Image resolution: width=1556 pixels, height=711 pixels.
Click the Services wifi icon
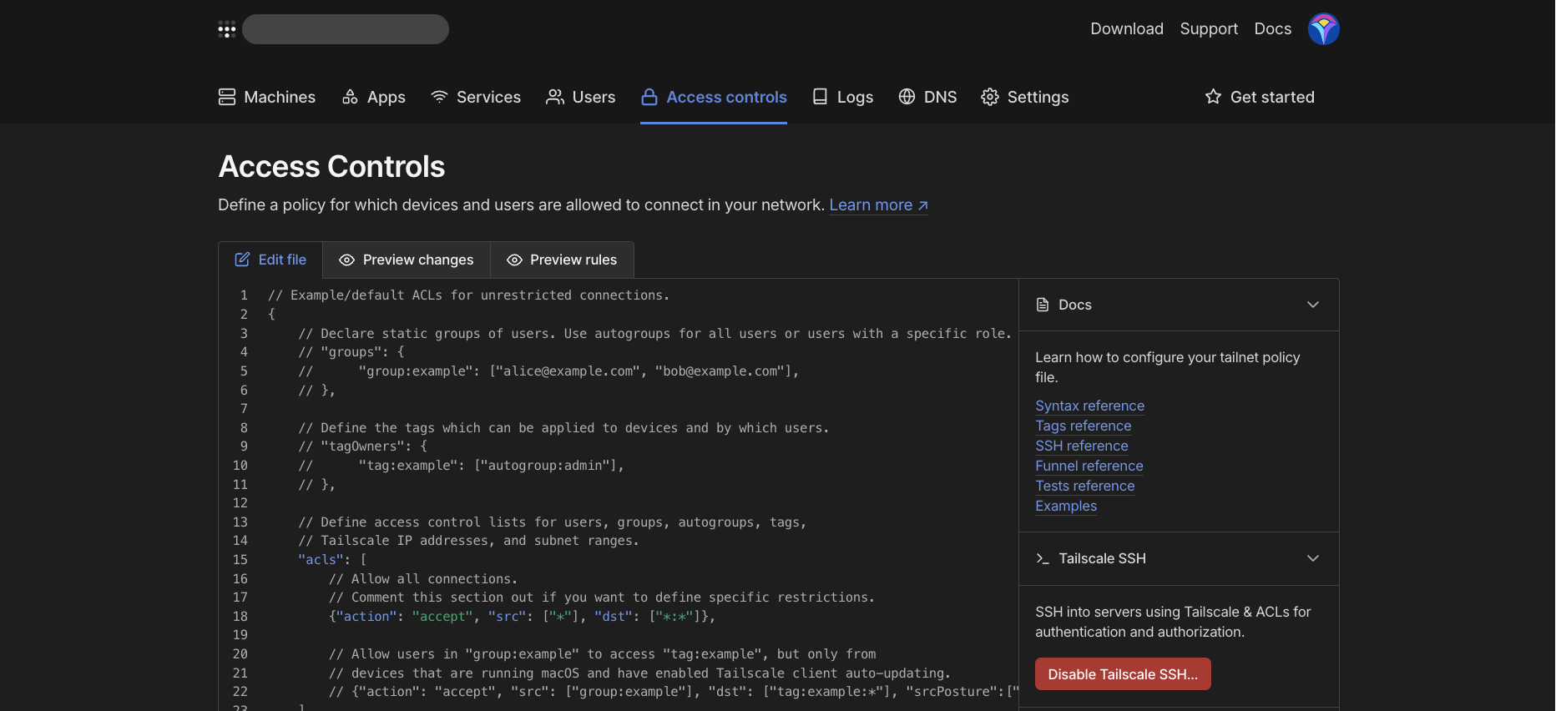point(439,98)
